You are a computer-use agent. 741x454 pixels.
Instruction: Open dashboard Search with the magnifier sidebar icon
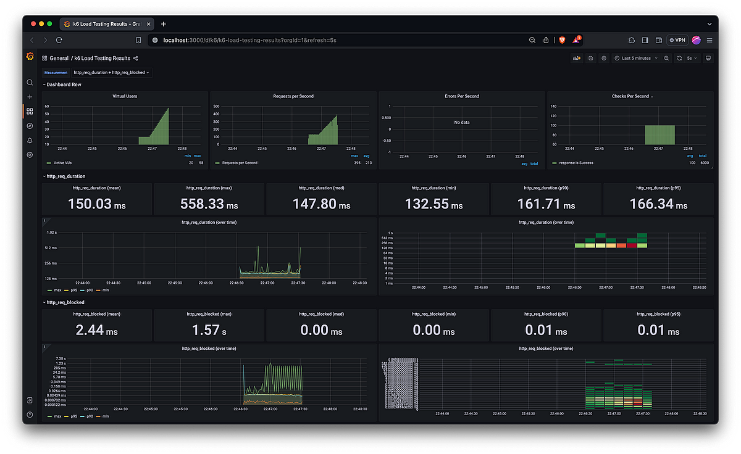point(30,82)
